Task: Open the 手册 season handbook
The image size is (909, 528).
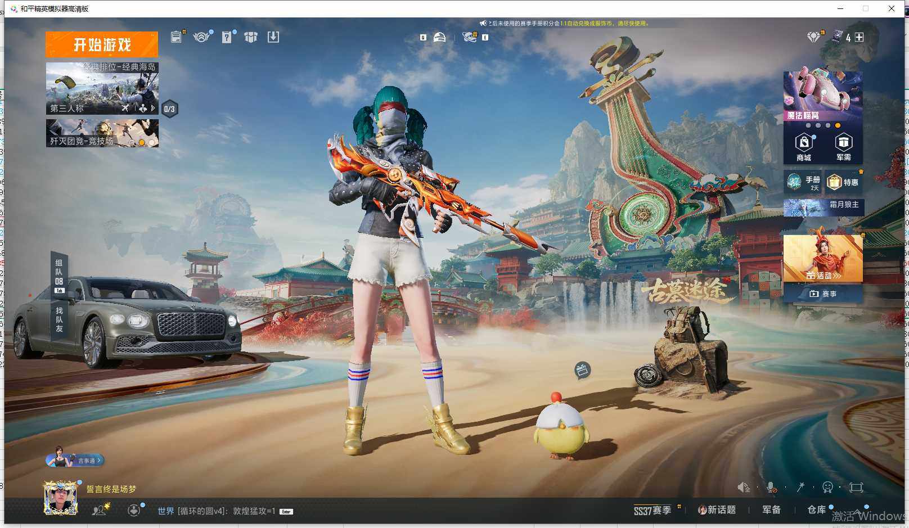Action: 803,182
